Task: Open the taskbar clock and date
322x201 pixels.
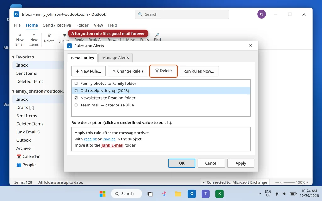Action: tap(309, 193)
